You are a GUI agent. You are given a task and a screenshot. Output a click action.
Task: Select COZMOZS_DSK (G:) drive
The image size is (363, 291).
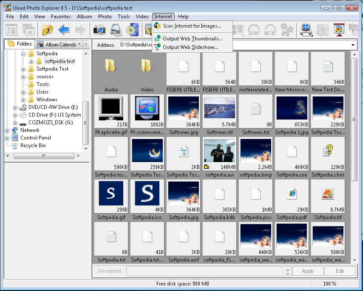click(51, 123)
